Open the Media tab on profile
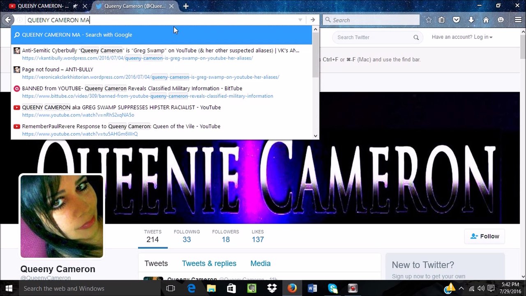 [x=261, y=264]
